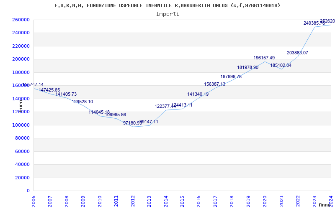Click x-axis year label 2009
This screenshot has width=335, height=209.
(x=83, y=201)
